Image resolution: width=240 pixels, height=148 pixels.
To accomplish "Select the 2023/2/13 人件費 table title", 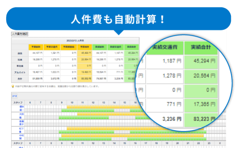I will coord(75,41).
